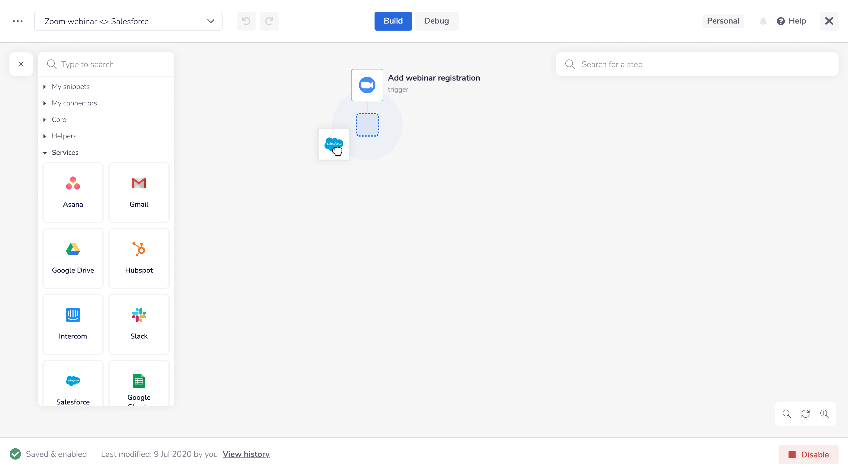Image resolution: width=848 pixels, height=471 pixels.
Task: Select the Hubspot connector
Action: click(139, 258)
